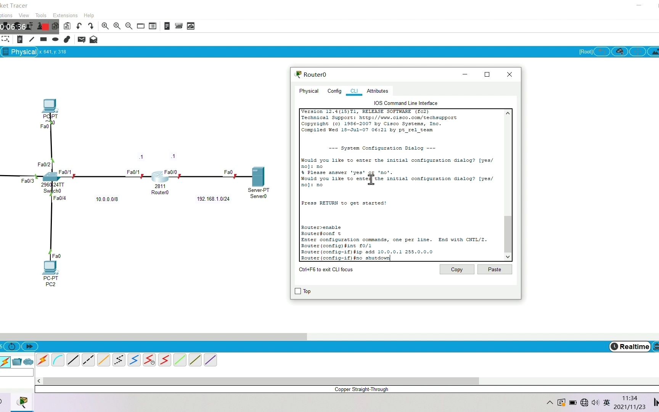
Task: Click the cloud picture toolbar icon
Action: tap(191, 26)
